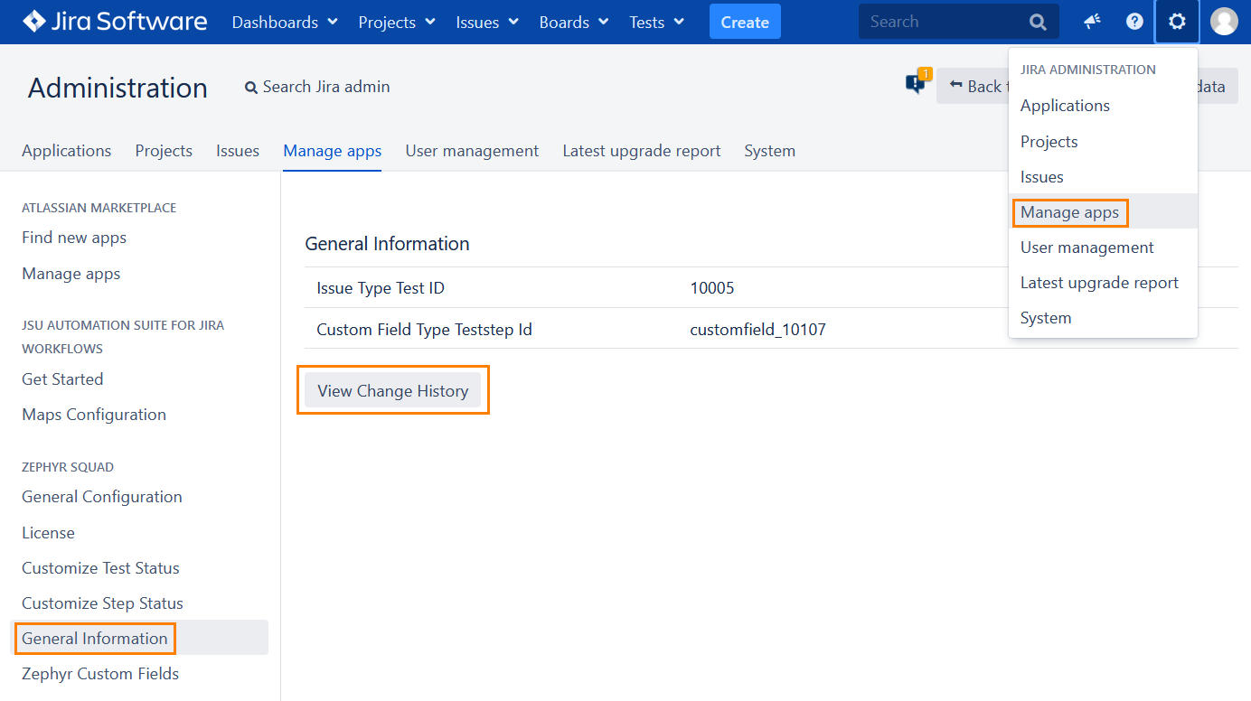Click the General Information heading
This screenshot has height=701, width=1251.
[x=387, y=244]
